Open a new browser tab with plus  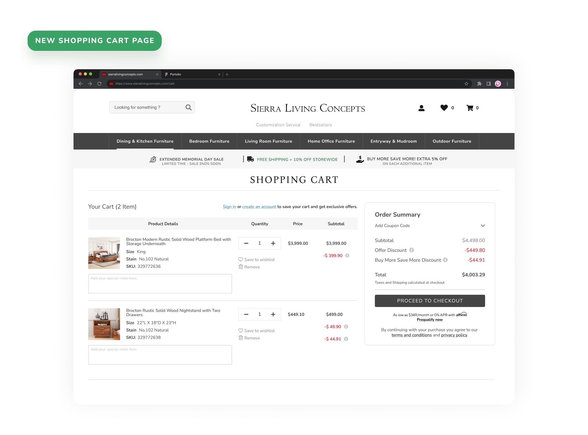tap(227, 74)
